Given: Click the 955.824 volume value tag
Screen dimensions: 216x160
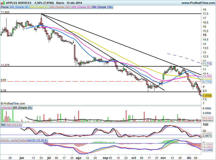Looking at the screenshot, I should pos(208,118).
